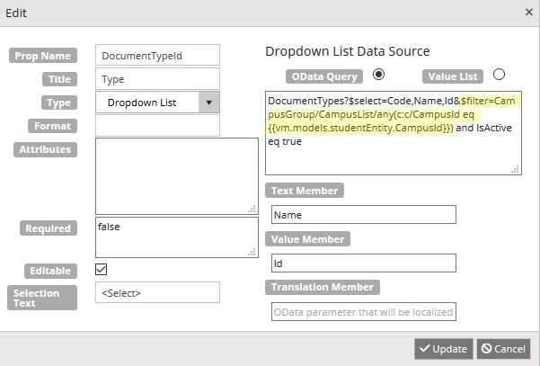Select the OData Query radio button
Image resolution: width=540 pixels, height=366 pixels.
tap(378, 75)
